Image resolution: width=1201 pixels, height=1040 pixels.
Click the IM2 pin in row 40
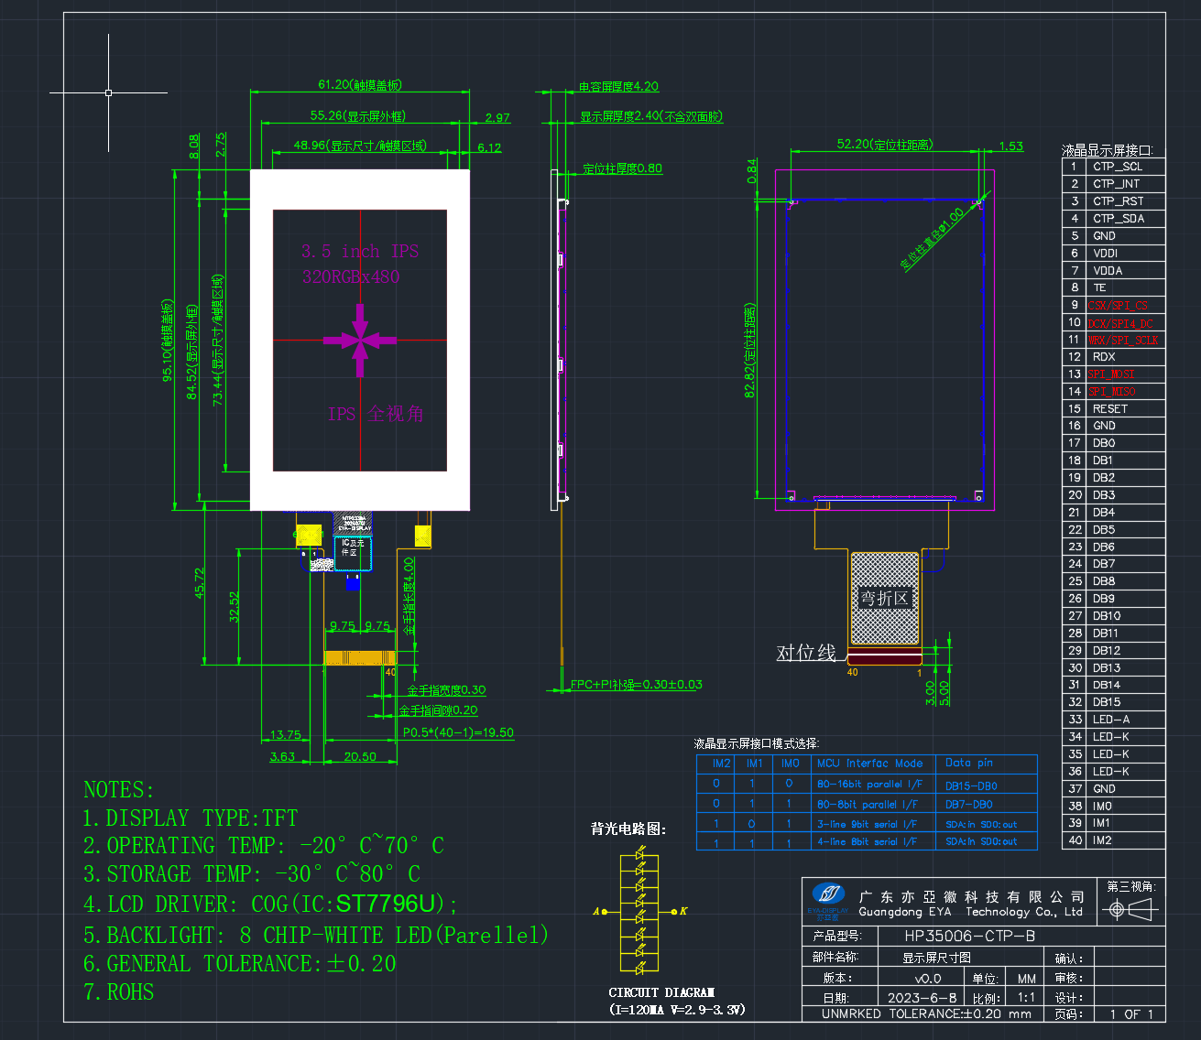point(1102,840)
